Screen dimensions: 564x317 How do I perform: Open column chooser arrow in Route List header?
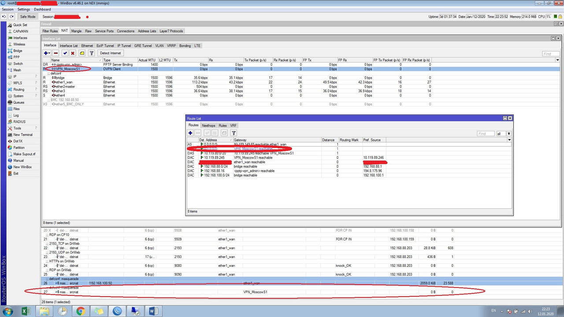tap(509, 140)
